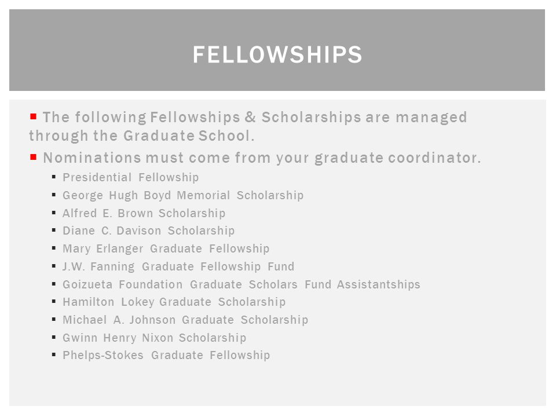Image resolution: width=556 pixels, height=417 pixels.
Task: Click the Presidential Fellowship list item
Action: coord(130,177)
